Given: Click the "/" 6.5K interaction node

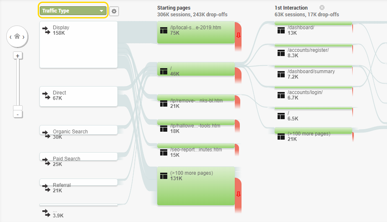Looking at the screenshot, I should (x=314, y=109).
